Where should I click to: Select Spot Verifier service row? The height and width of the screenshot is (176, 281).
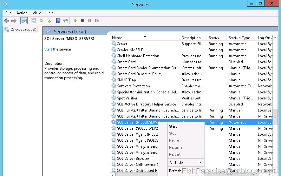192,98
